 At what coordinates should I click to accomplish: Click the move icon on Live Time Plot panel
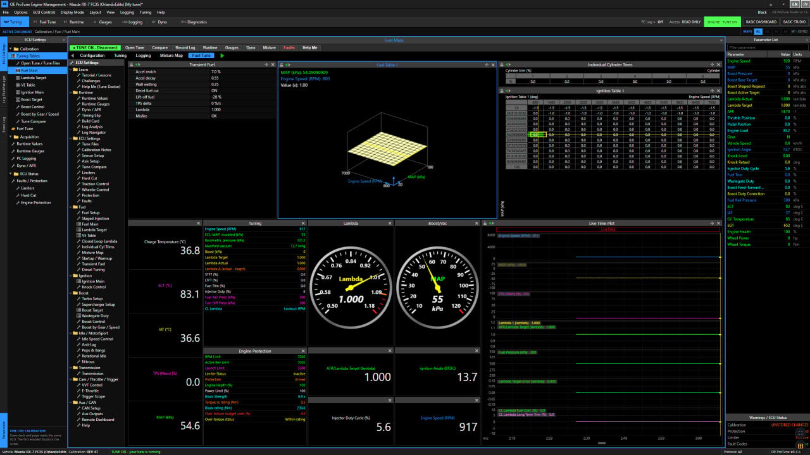(x=711, y=223)
